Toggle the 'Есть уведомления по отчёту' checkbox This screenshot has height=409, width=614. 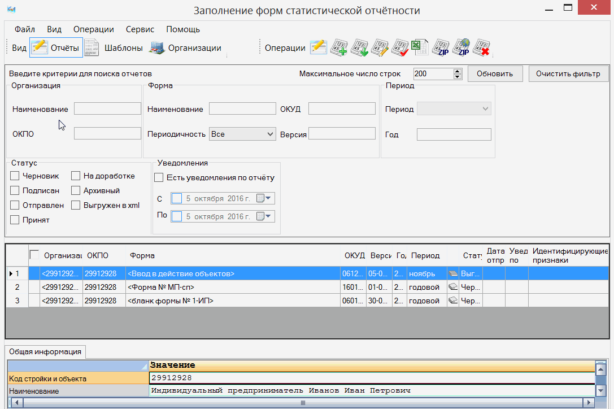159,177
